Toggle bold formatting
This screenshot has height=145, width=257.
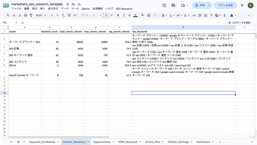tap(118, 15)
